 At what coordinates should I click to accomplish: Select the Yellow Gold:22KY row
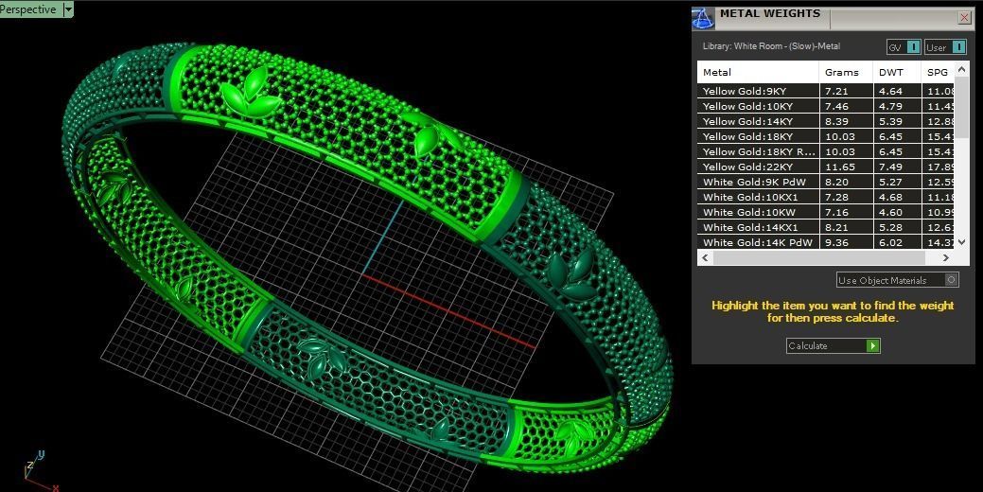pyautogui.click(x=826, y=167)
